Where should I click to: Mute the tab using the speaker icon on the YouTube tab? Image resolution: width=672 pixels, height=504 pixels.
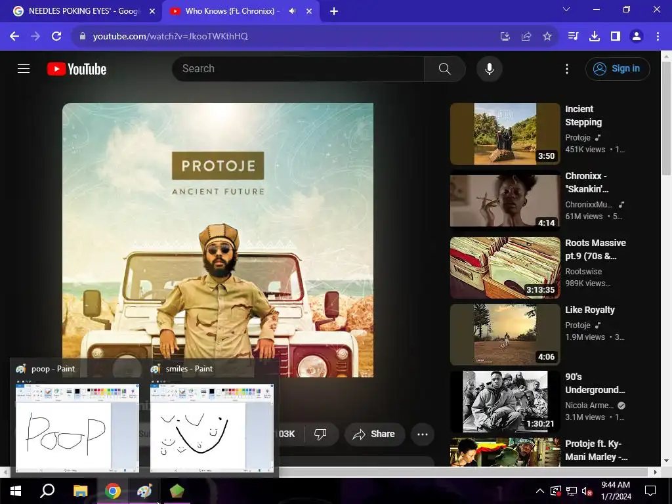[x=292, y=11]
